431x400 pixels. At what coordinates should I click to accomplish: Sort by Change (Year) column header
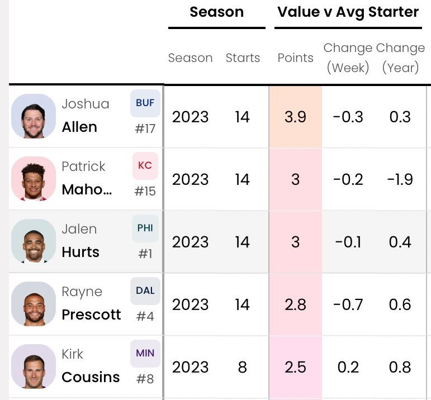tap(400, 58)
